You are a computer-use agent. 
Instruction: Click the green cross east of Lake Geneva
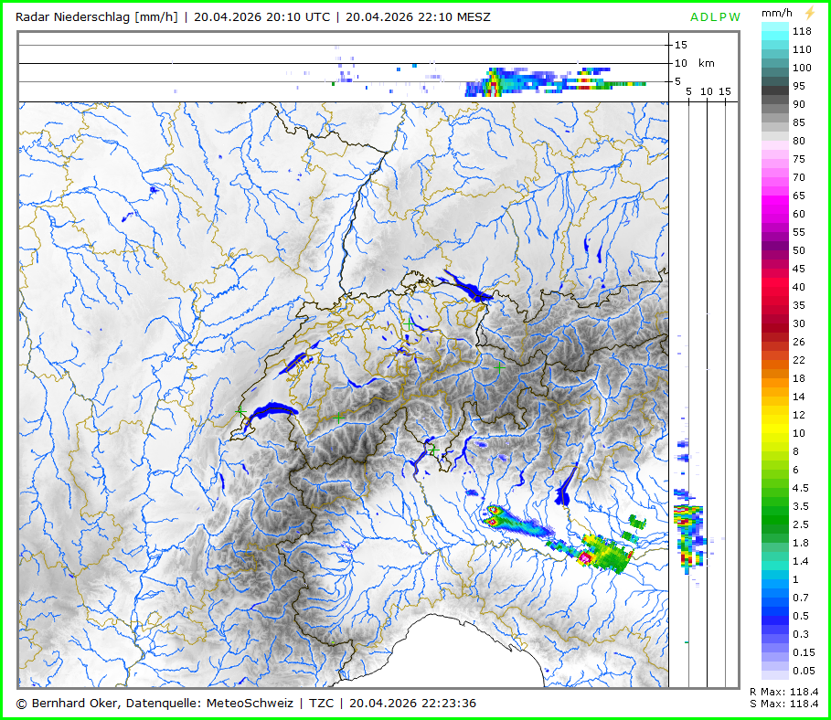coord(338,417)
